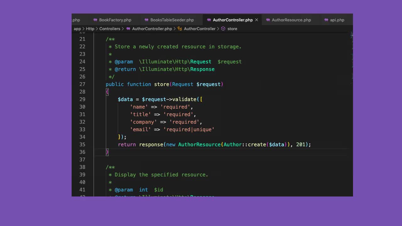The width and height of the screenshot is (402, 226).
Task: Open AuthorController class breadcrumb
Action: (x=200, y=29)
